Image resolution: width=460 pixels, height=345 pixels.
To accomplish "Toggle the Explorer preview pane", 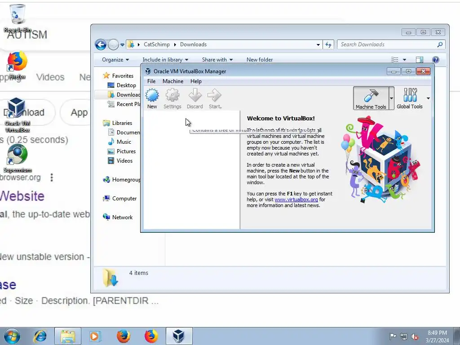I will (x=420, y=60).
